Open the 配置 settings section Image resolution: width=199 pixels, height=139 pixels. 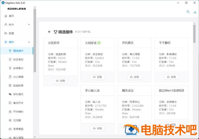(17, 33)
